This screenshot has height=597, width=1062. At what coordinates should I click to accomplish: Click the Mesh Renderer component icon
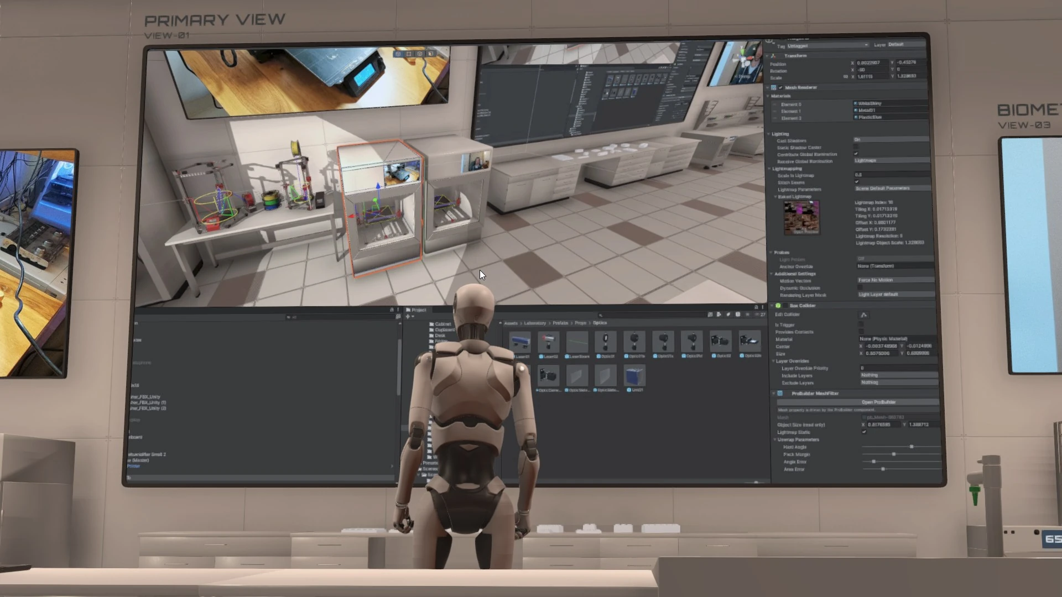pos(773,87)
